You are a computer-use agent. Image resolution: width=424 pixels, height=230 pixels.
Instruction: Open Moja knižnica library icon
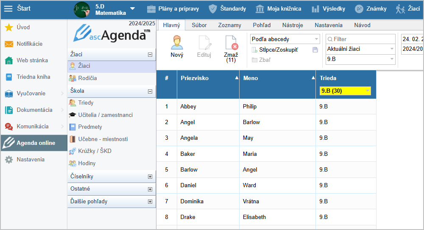260,9
